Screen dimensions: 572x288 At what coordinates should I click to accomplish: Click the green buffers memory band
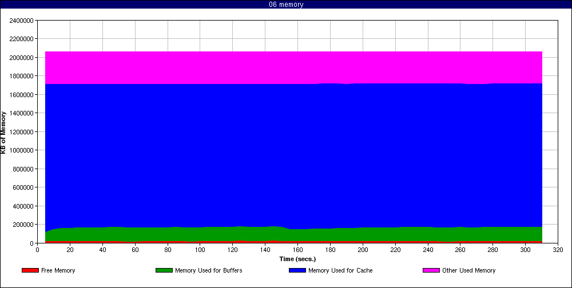[x=293, y=235]
